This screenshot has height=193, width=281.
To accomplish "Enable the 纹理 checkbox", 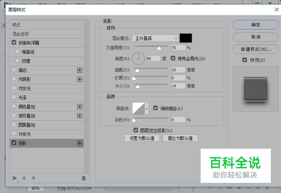I will coord(17,61).
